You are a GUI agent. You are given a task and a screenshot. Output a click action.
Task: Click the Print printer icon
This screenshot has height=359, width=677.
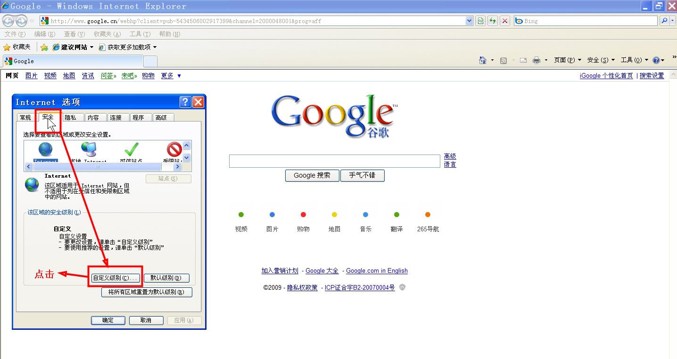pos(536,60)
